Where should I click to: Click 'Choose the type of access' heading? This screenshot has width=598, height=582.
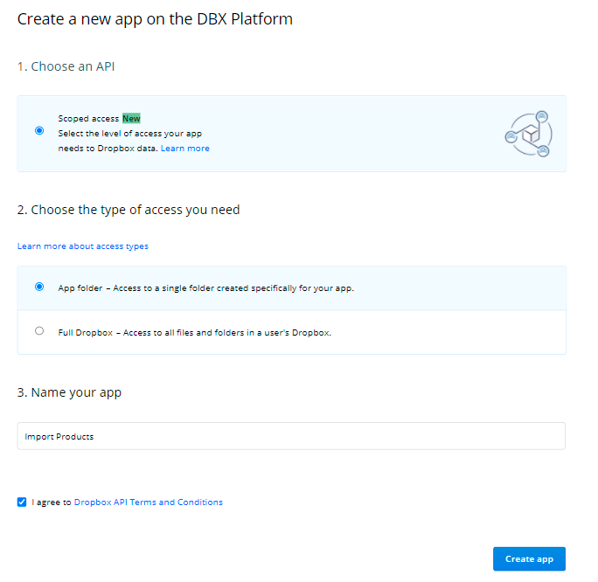pyautogui.click(x=129, y=210)
